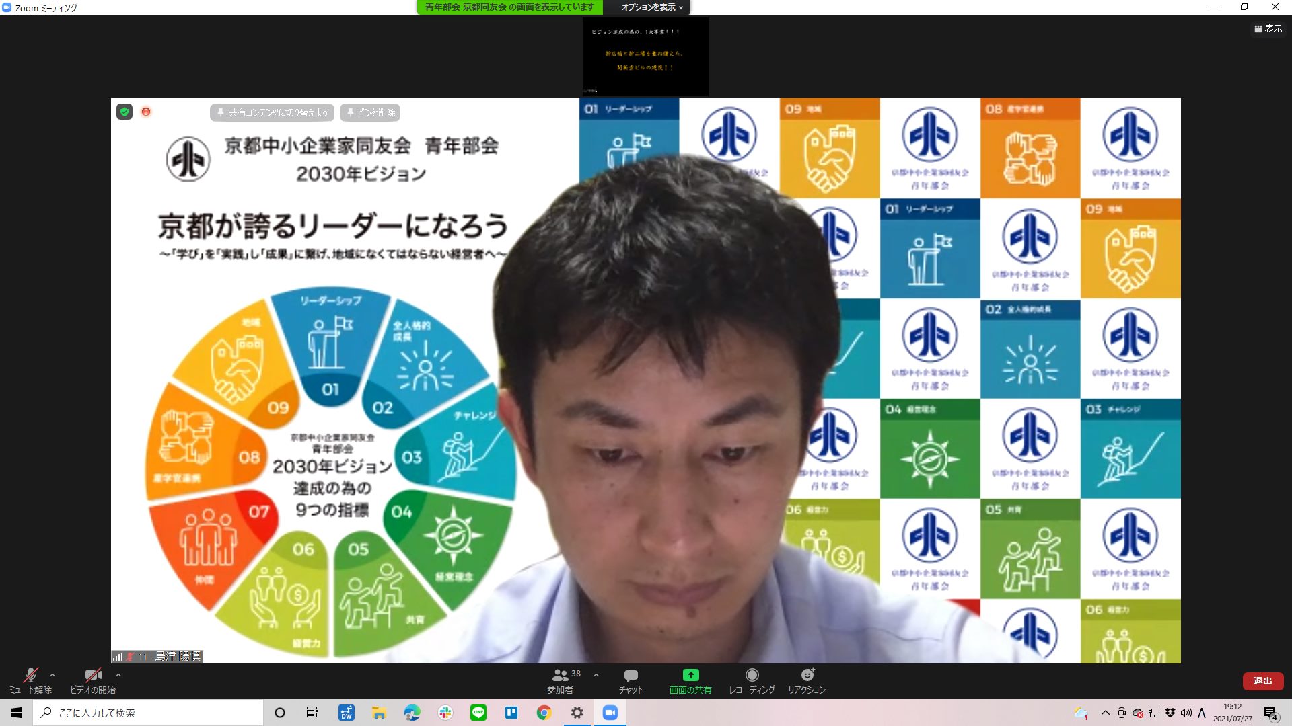Open weather icon in system tray
Screen dimensions: 1292x726
(x=1081, y=713)
